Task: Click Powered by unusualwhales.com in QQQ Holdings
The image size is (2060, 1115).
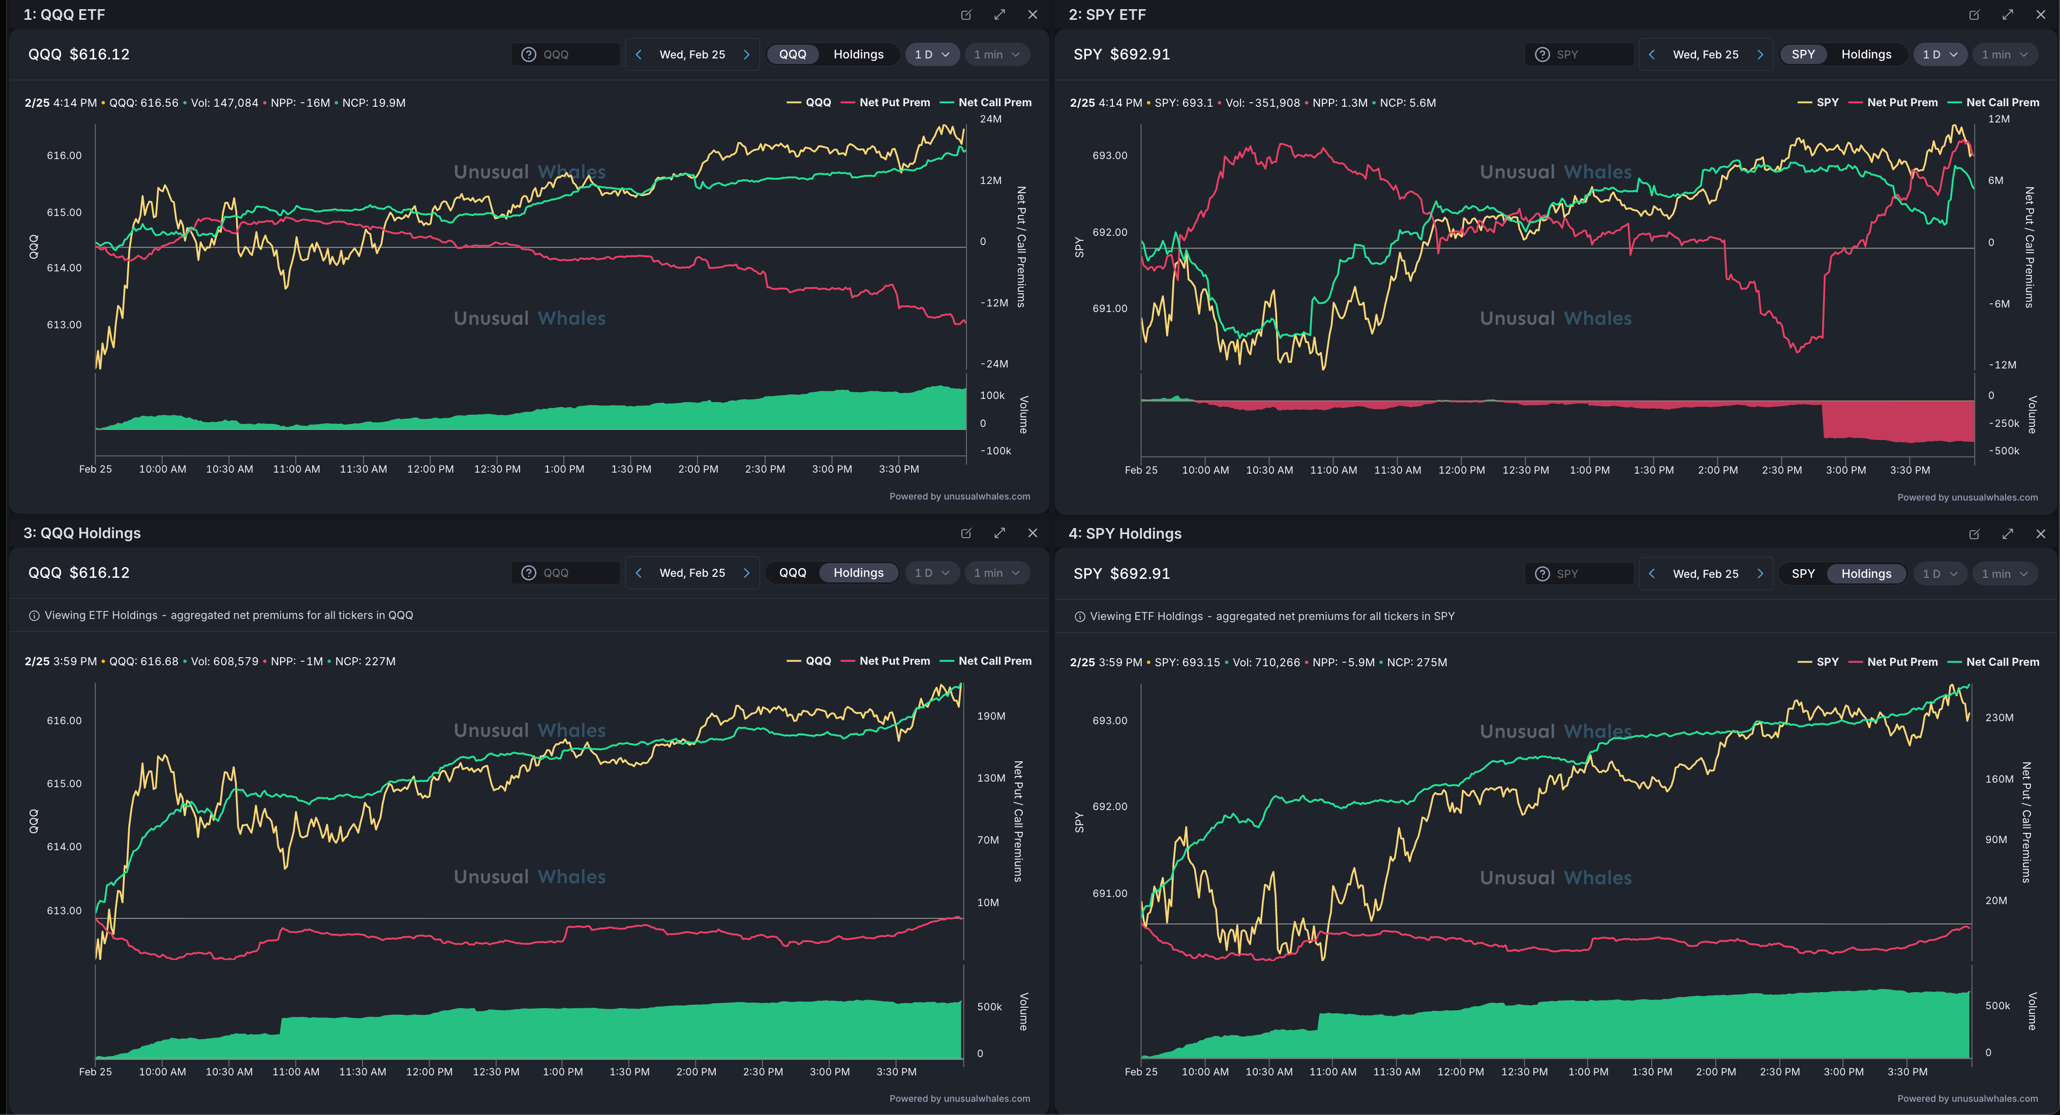Action: [x=959, y=1098]
